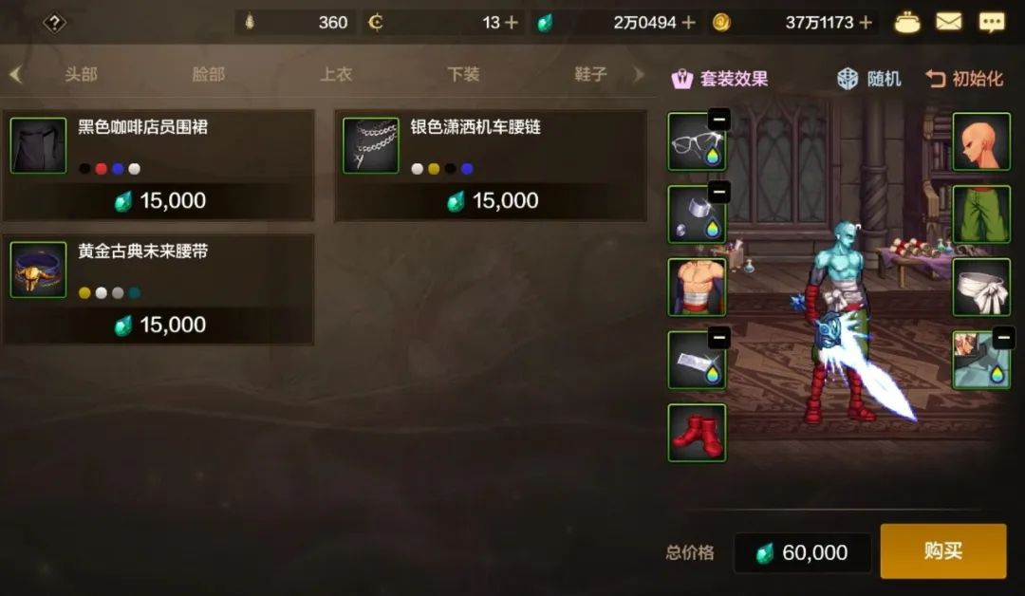
Task: Open the coin purse icon
Action: click(907, 22)
